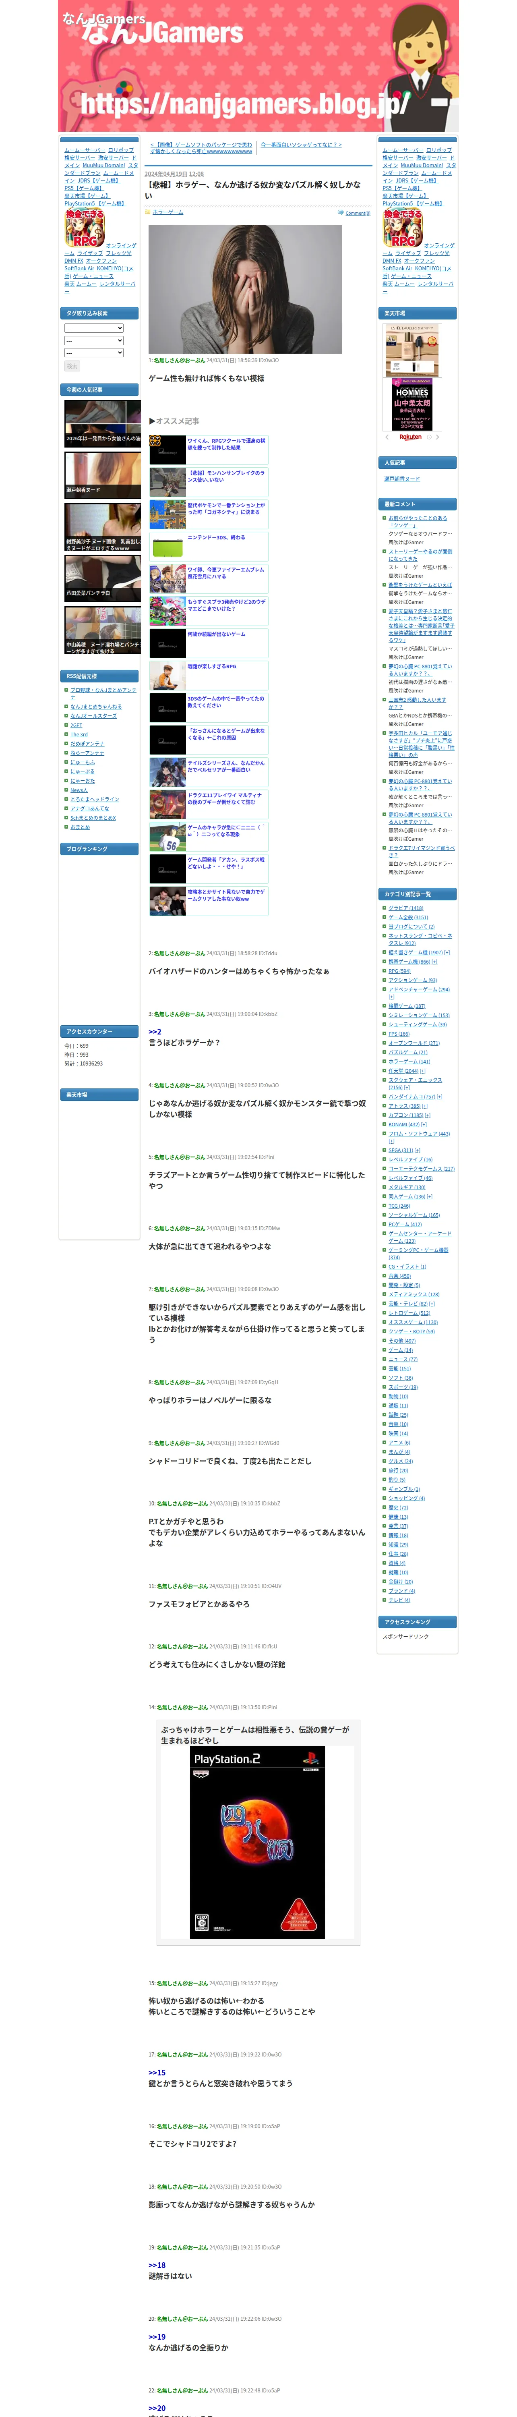Screen dimensions: 517x2417
Task: Open the Comment(0) link on the article
Action: [x=358, y=213]
